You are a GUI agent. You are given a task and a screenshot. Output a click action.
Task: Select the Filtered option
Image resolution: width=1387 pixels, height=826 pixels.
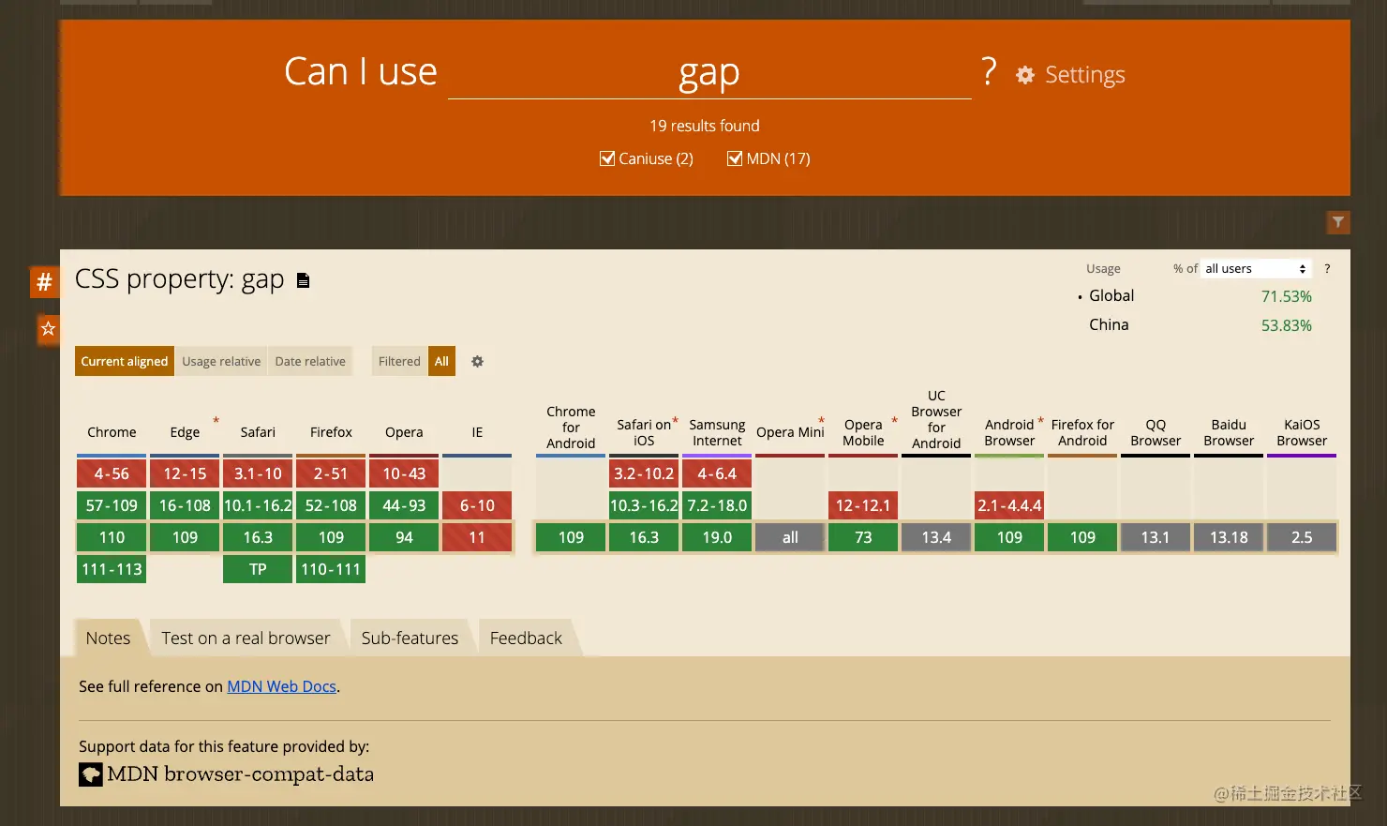[399, 361]
